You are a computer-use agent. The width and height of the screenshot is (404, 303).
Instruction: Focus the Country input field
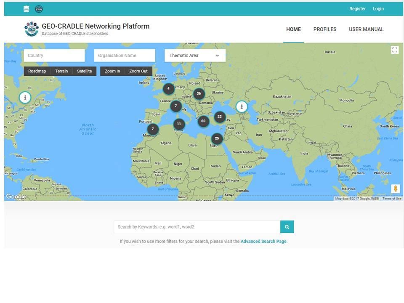pyautogui.click(x=54, y=56)
